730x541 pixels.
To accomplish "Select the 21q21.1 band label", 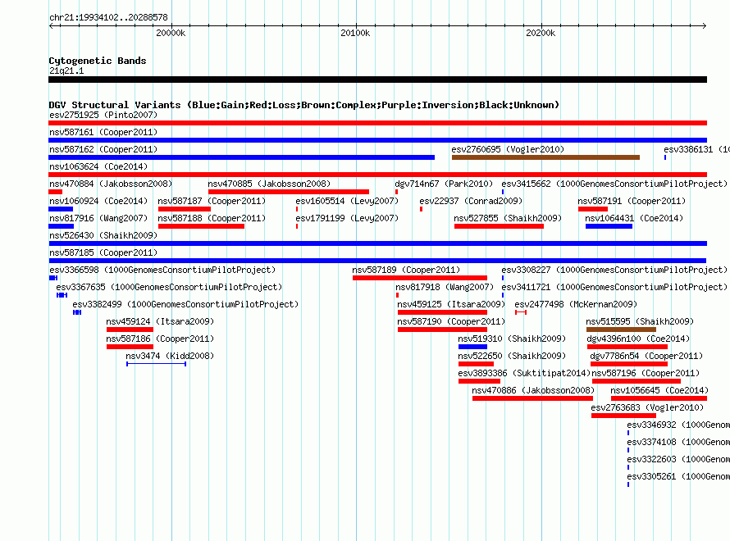I will click(66, 70).
